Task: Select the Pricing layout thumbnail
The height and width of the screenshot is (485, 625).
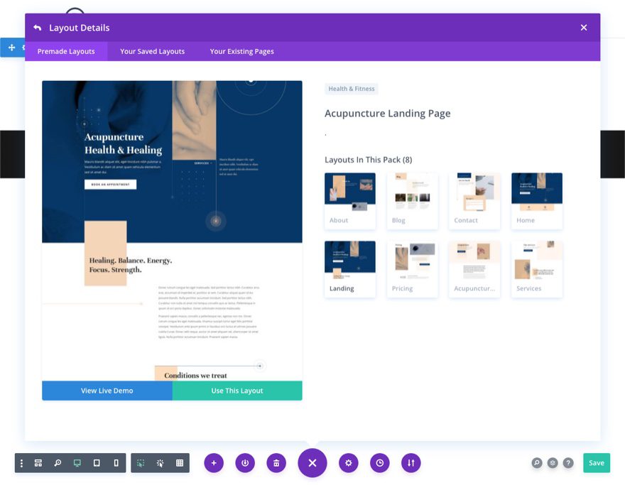Action: pyautogui.click(x=412, y=268)
